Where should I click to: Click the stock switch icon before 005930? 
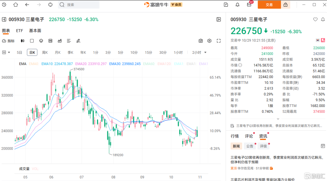pyautogui.click(x=4, y=20)
